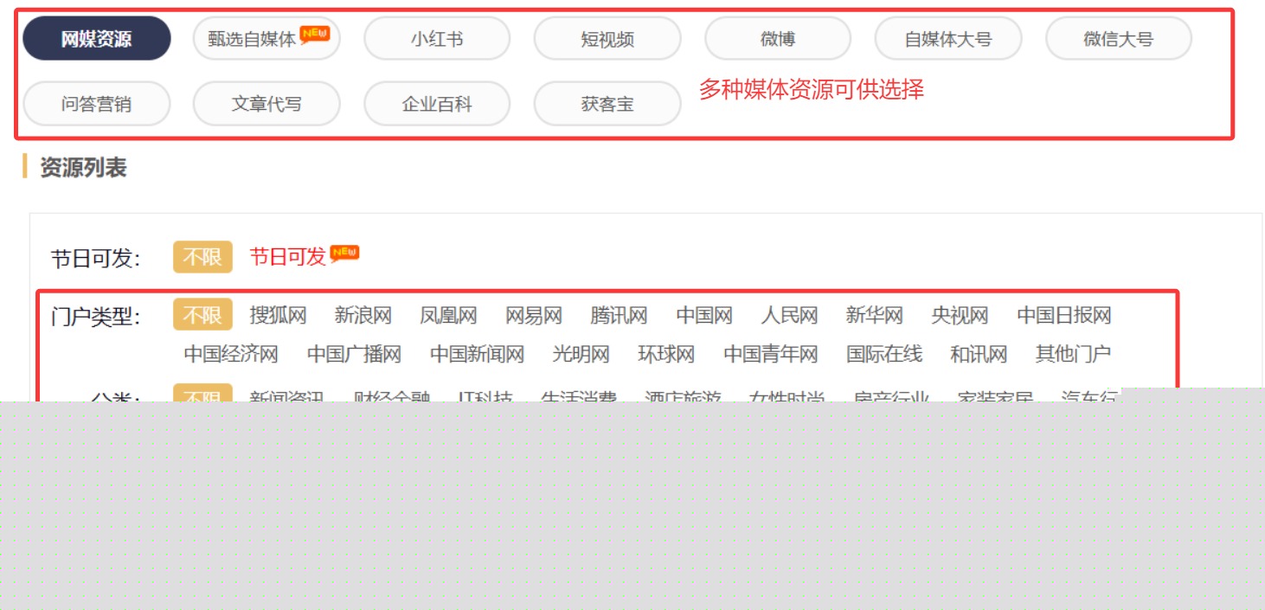Open the 获客宝 tab
Image resolution: width=1265 pixels, height=610 pixels.
607,104
